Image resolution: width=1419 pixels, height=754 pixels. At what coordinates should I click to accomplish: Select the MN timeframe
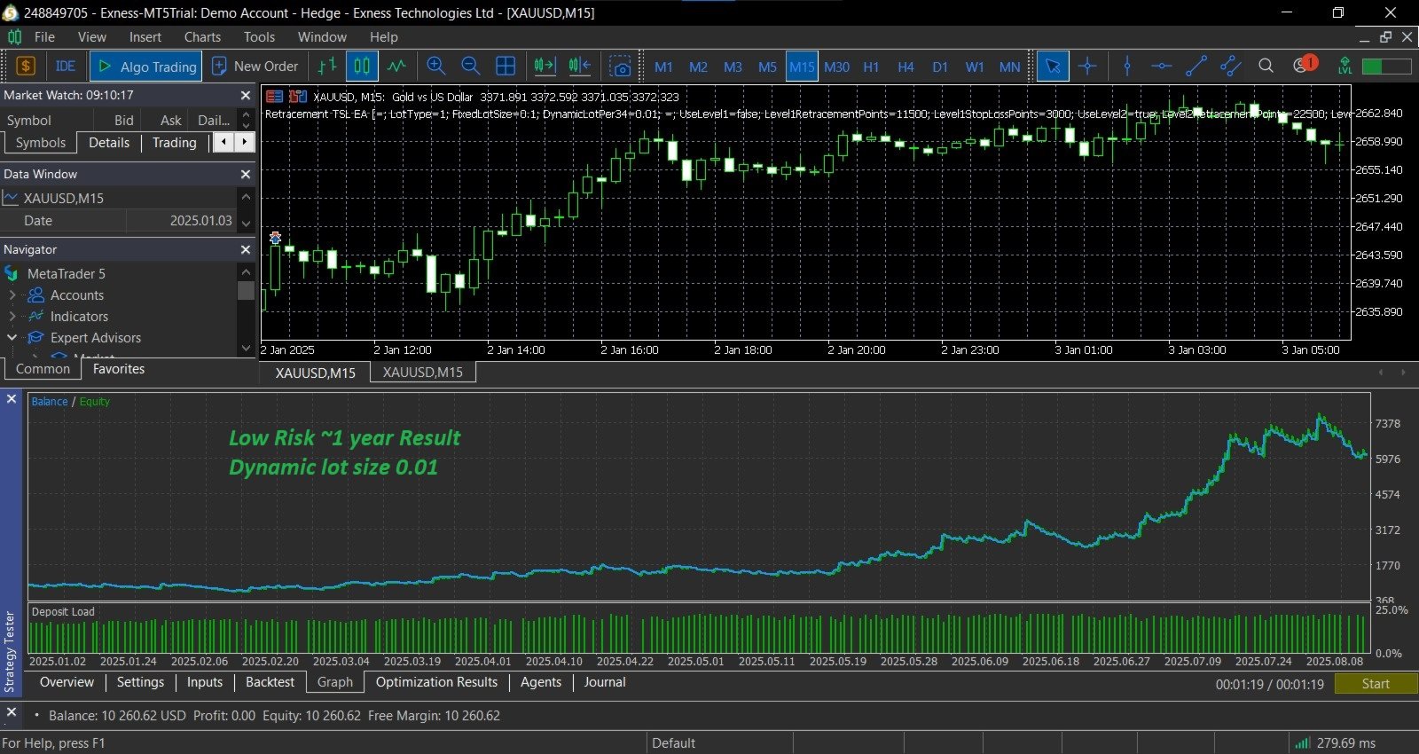click(x=1009, y=67)
